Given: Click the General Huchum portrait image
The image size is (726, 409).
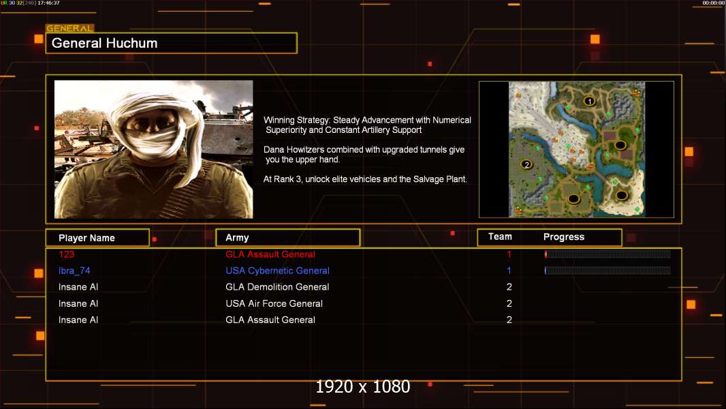Looking at the screenshot, I should click(x=154, y=149).
